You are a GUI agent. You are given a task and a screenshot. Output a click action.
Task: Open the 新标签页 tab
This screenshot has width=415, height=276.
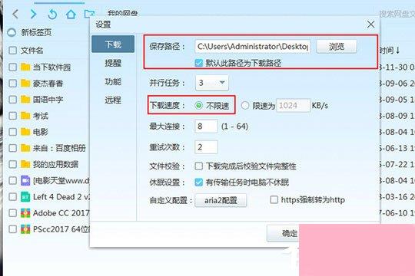click(36, 32)
